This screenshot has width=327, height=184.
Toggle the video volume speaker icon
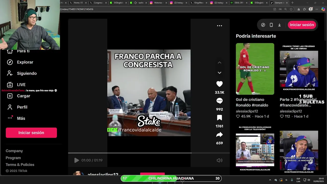(x=219, y=160)
